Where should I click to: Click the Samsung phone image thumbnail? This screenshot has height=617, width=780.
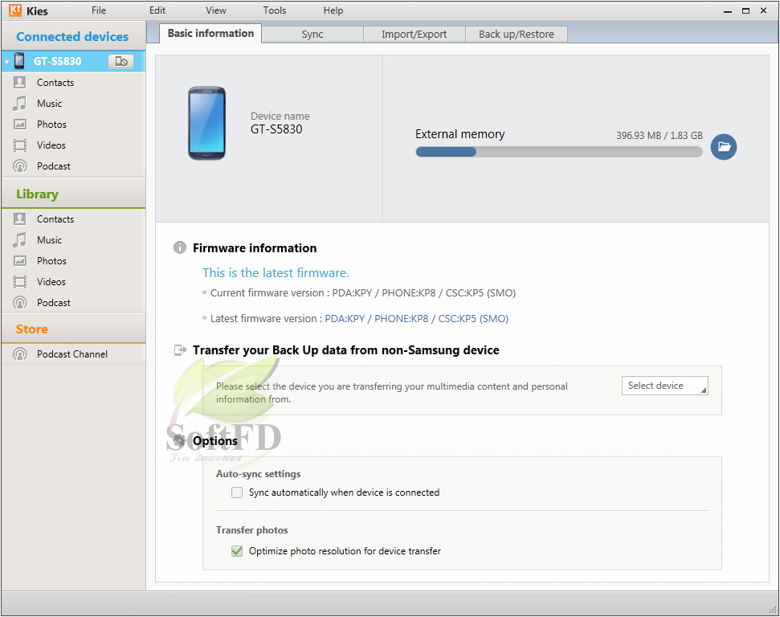tap(207, 124)
